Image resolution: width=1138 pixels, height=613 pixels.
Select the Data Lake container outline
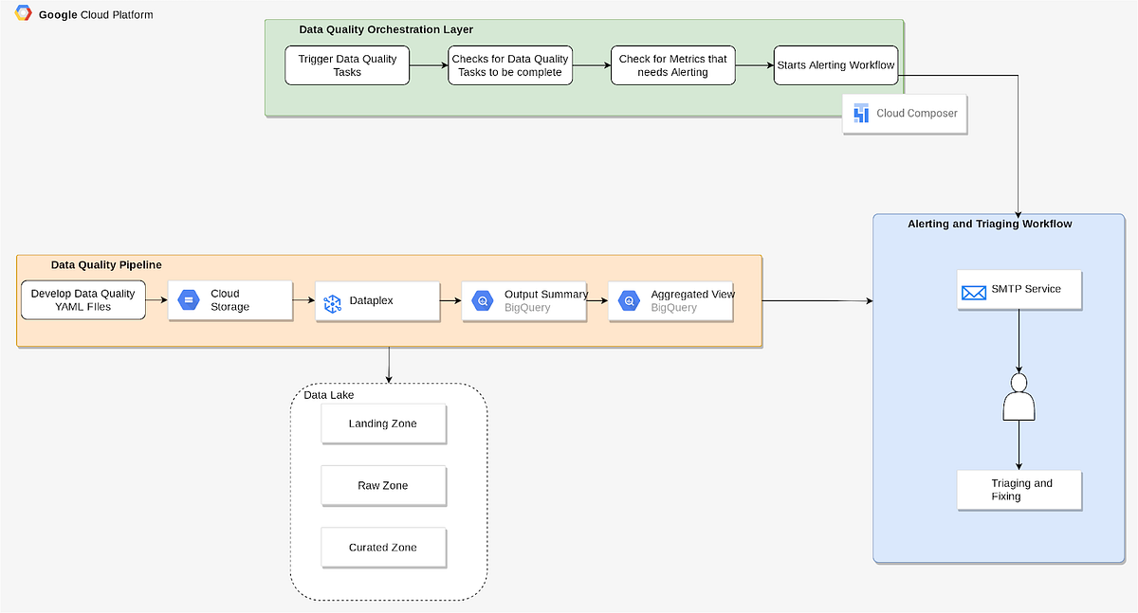point(327,395)
